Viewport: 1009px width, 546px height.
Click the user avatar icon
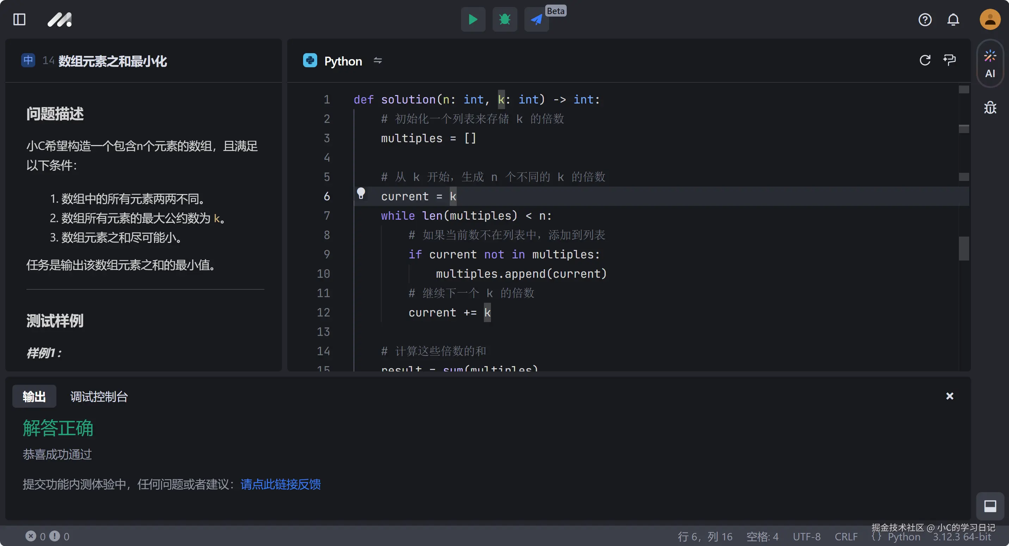tap(990, 20)
